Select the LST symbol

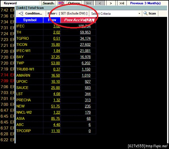pos(19,94)
